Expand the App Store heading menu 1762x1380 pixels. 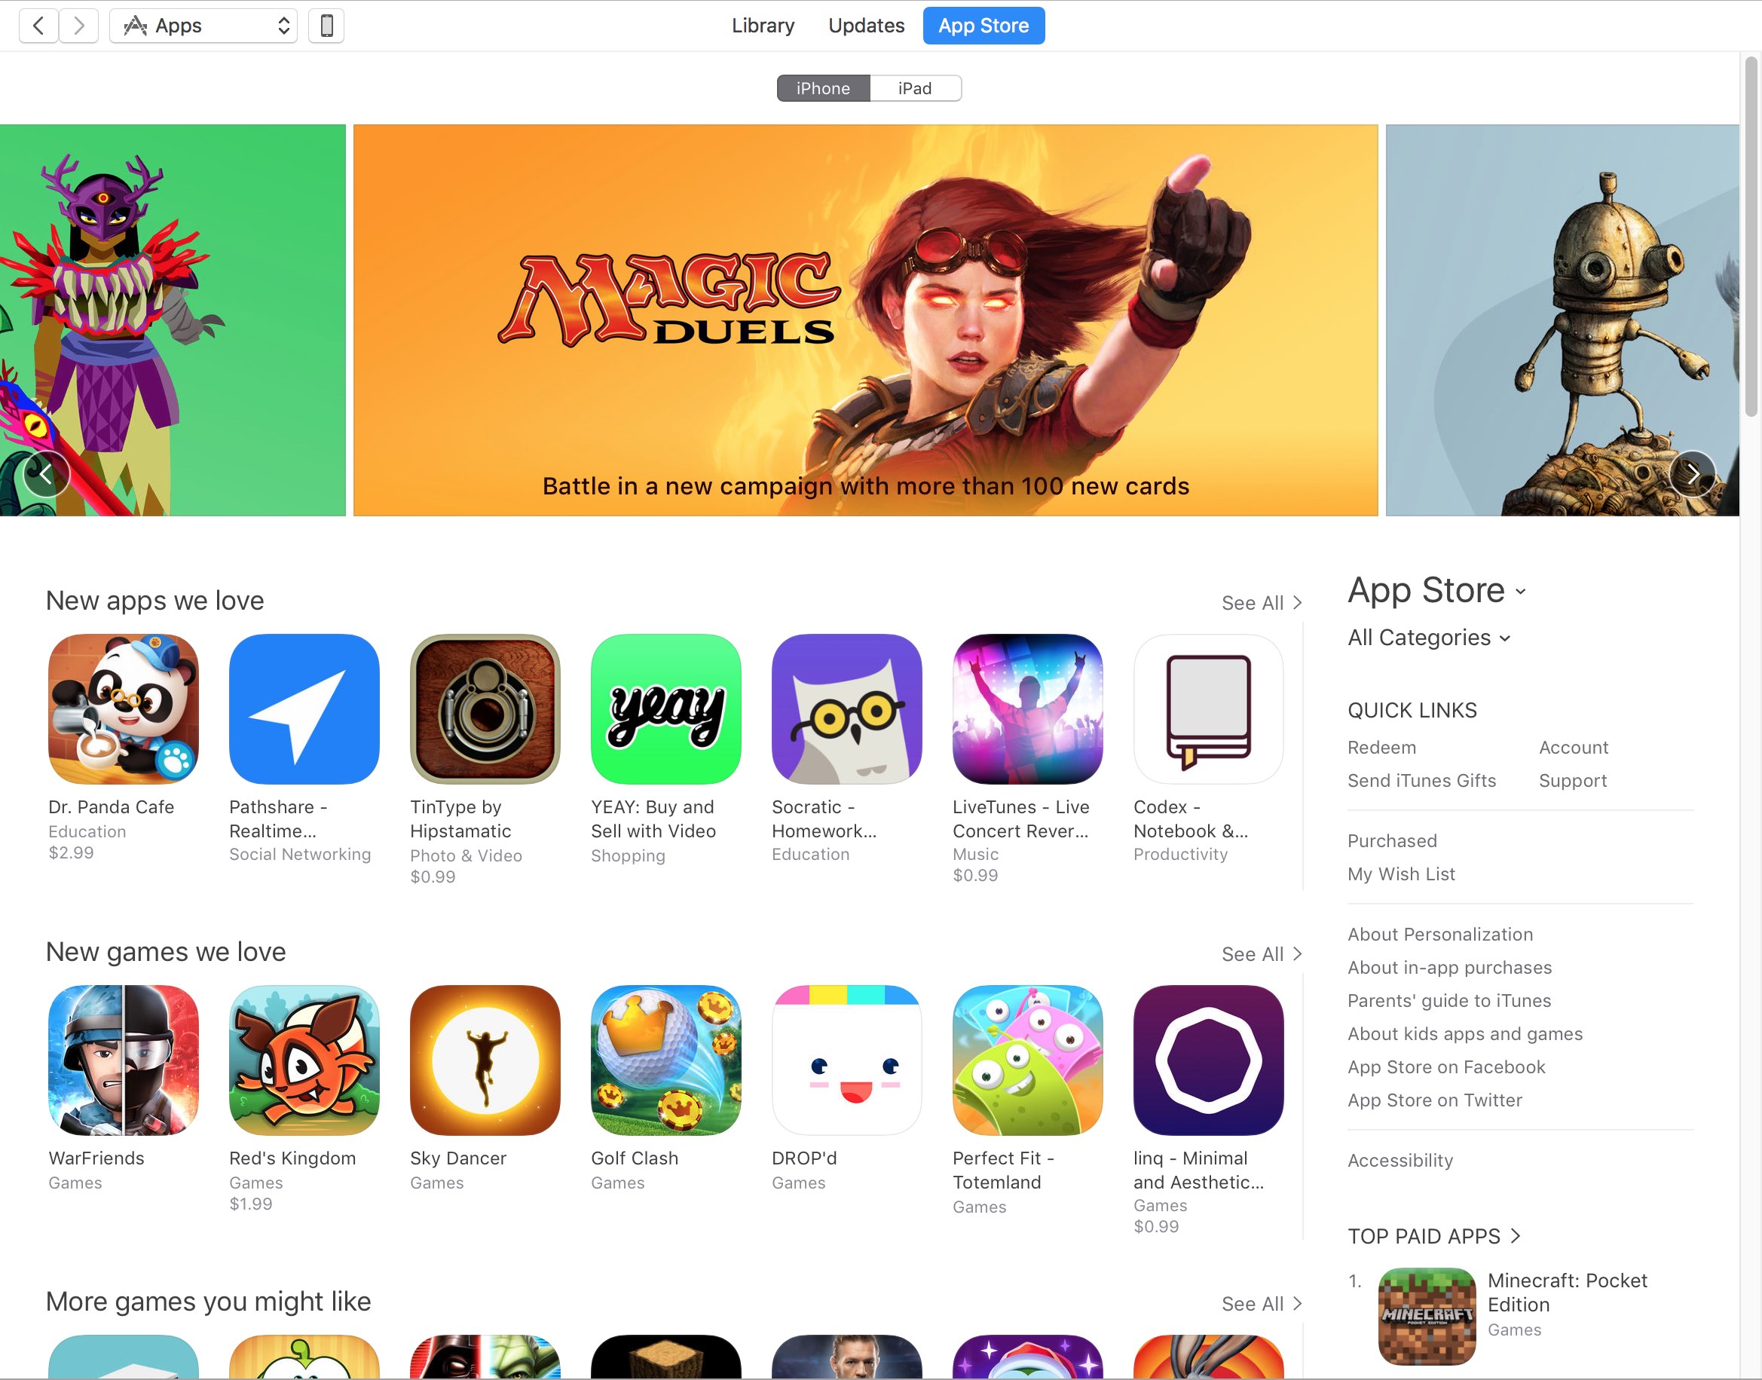click(x=1436, y=590)
